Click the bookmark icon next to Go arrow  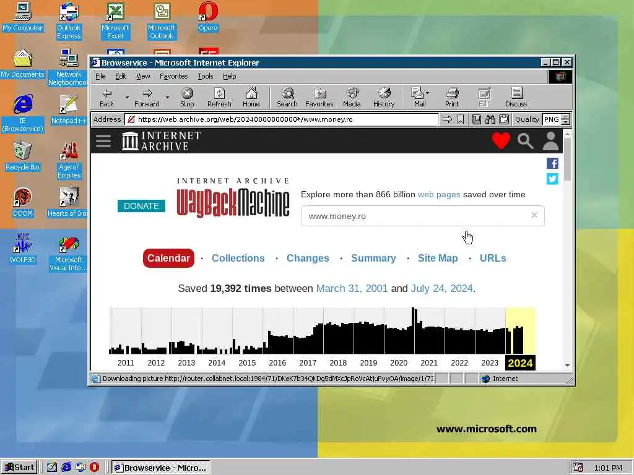point(461,119)
